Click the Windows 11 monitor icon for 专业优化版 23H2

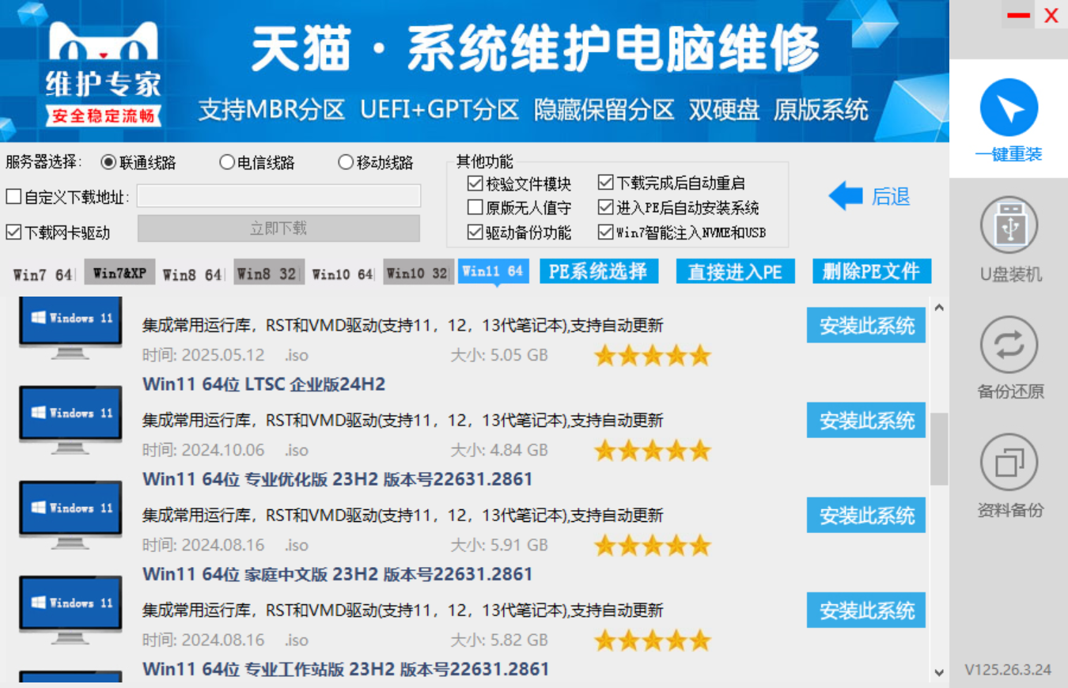pyautogui.click(x=70, y=515)
